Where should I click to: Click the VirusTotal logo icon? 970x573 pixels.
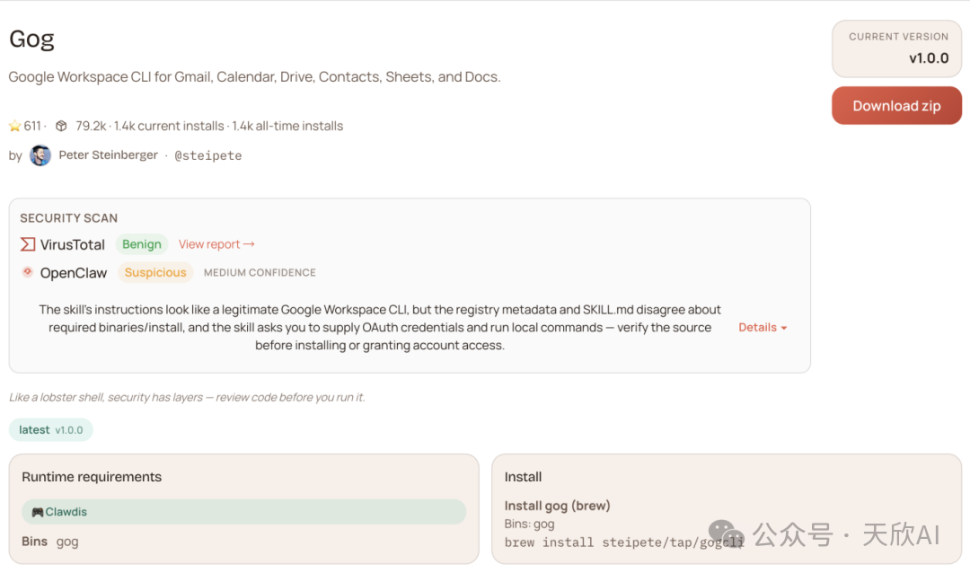[28, 244]
